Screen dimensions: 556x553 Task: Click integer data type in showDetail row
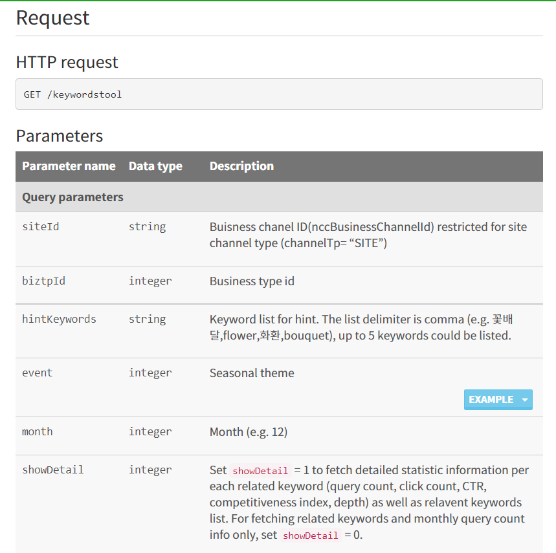click(150, 470)
